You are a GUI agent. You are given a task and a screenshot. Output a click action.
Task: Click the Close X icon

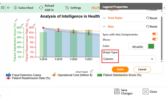pyautogui.click(x=146, y=92)
